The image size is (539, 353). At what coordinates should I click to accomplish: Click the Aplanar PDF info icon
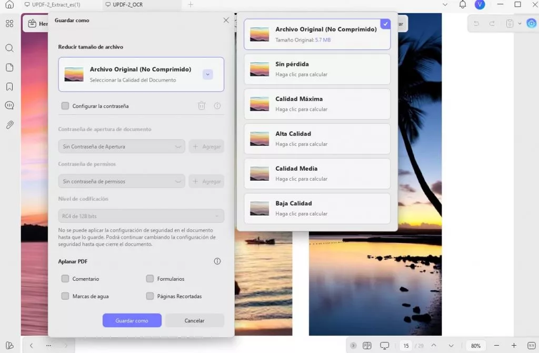click(x=217, y=261)
